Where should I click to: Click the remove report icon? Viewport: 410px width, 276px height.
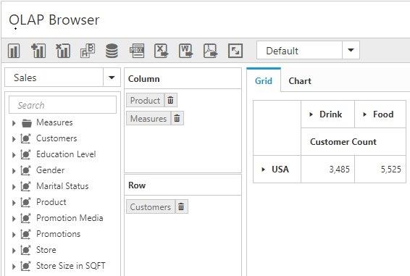coord(63,51)
